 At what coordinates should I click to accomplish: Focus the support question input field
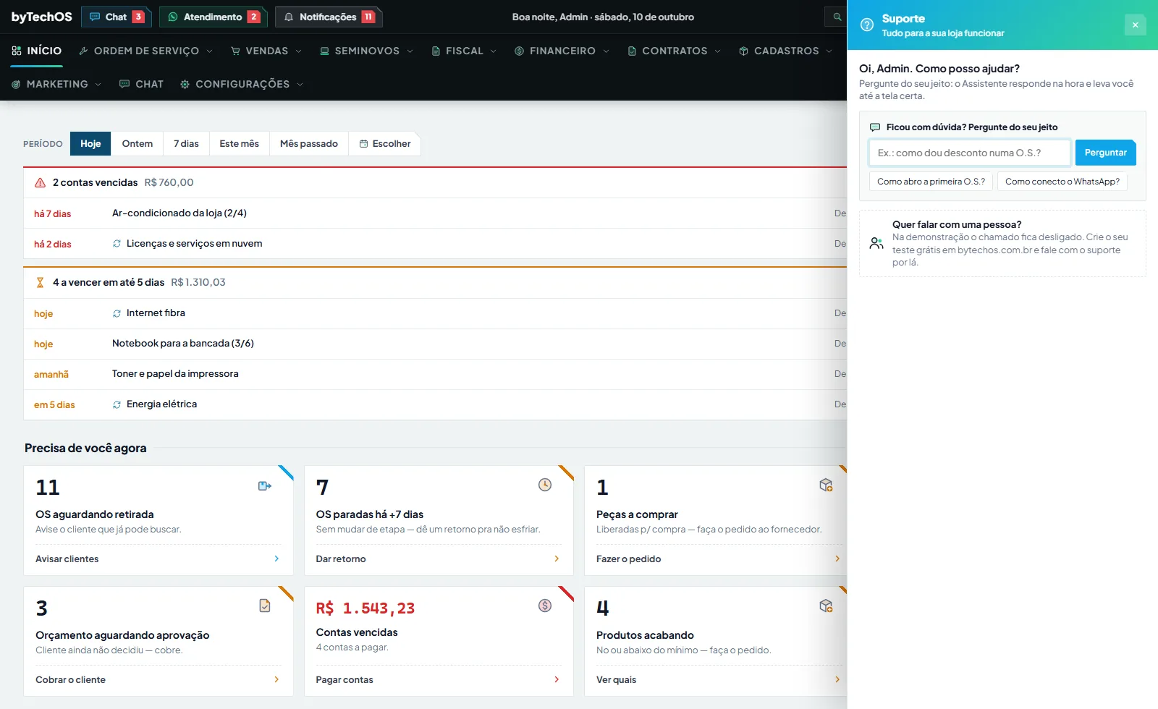click(x=970, y=153)
